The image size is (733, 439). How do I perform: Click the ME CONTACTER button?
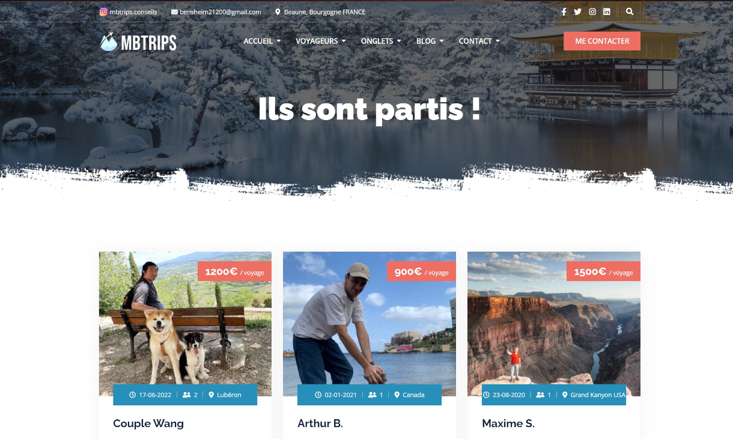pos(602,41)
